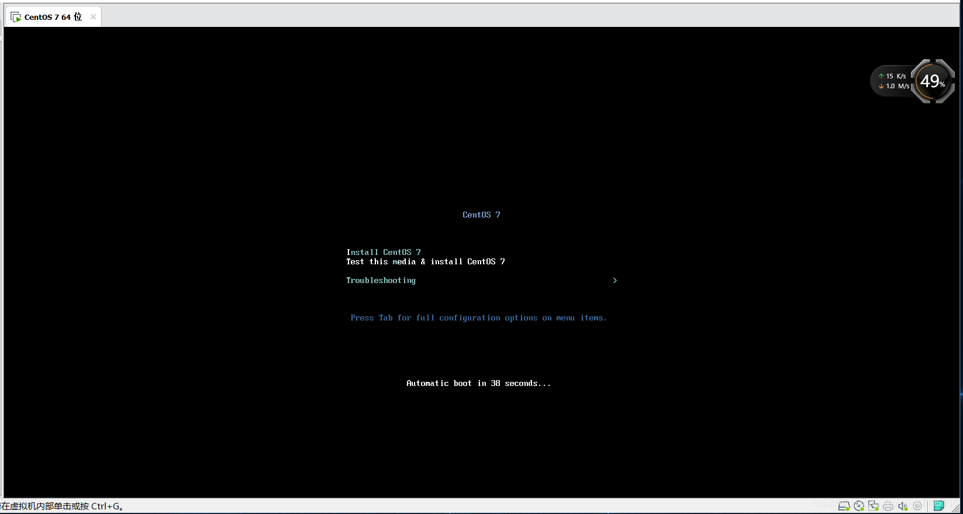
Task: Select Install CentOS 7 boot entry
Action: click(384, 252)
